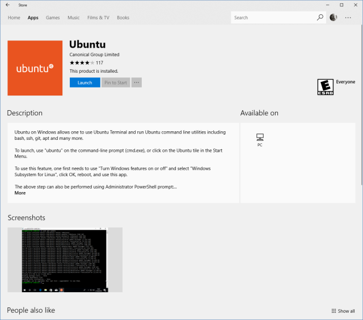
Task: Click the Show all grid icon
Action: [334, 311]
